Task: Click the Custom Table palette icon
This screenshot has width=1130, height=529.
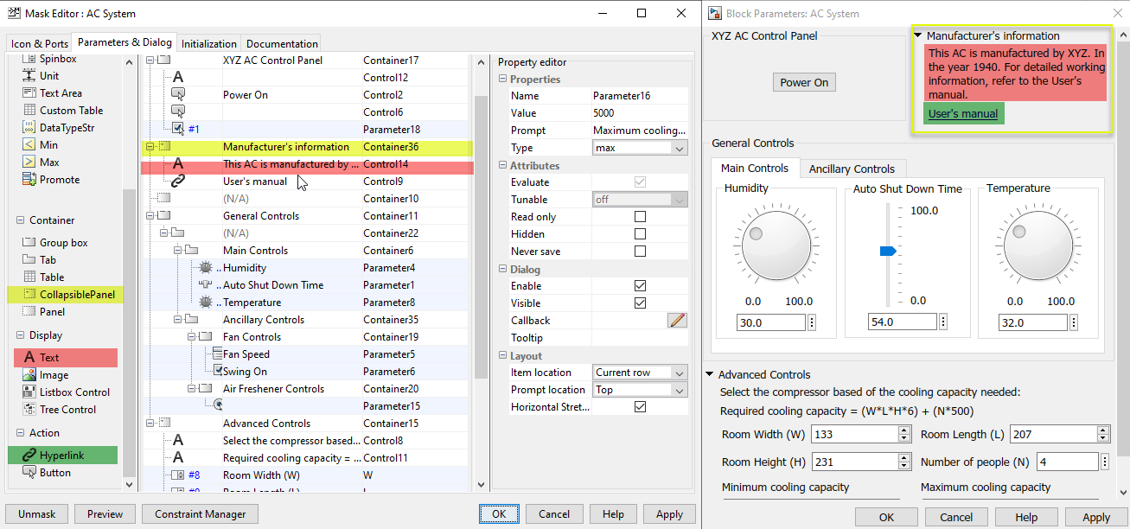Action: 29,111
